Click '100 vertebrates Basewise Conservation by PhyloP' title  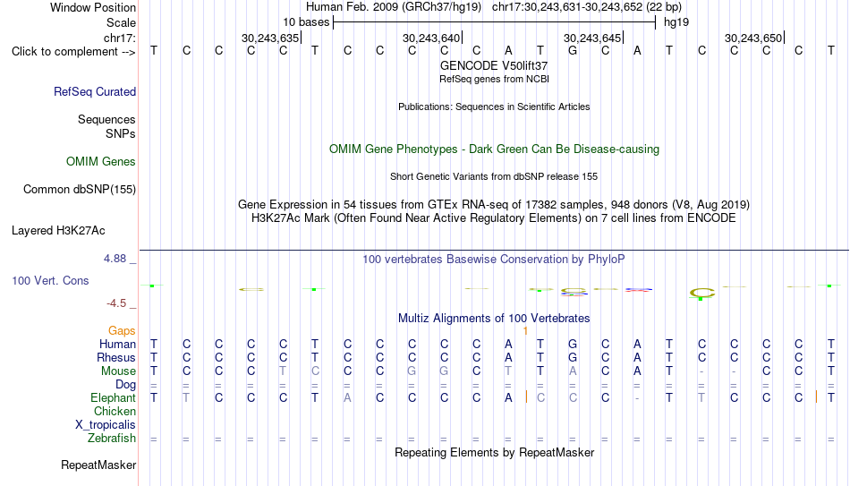(494, 260)
